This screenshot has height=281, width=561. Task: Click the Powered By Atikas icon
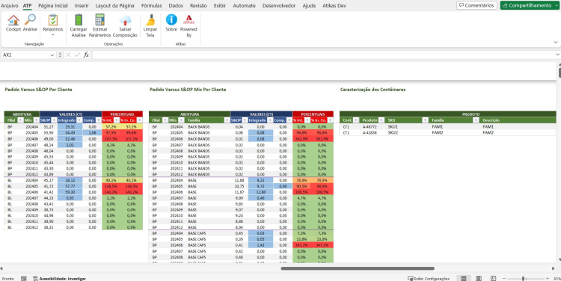188,19
